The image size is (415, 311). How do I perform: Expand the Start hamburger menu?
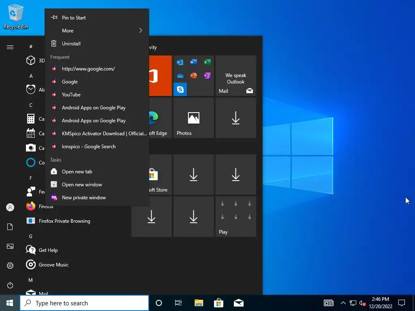(x=10, y=47)
